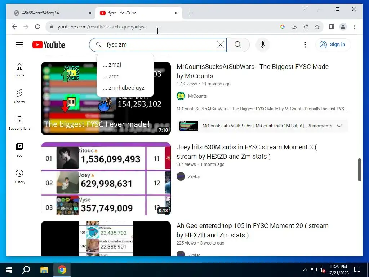
Task: Close the 'fysc - YouTube' tab
Action: click(x=176, y=13)
